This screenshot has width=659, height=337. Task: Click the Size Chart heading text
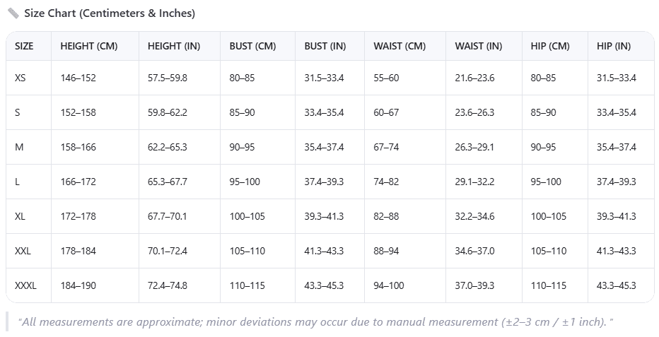tap(110, 13)
